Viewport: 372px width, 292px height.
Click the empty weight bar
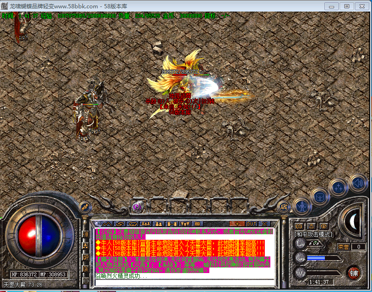(324, 273)
